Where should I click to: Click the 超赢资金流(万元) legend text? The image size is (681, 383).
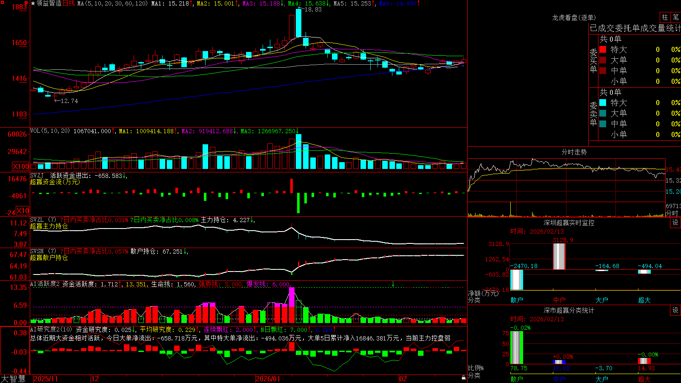55,182
